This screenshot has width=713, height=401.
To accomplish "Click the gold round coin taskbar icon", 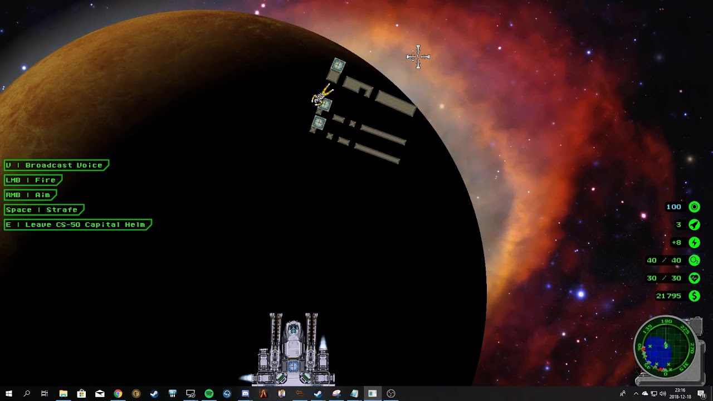I will point(136,394).
